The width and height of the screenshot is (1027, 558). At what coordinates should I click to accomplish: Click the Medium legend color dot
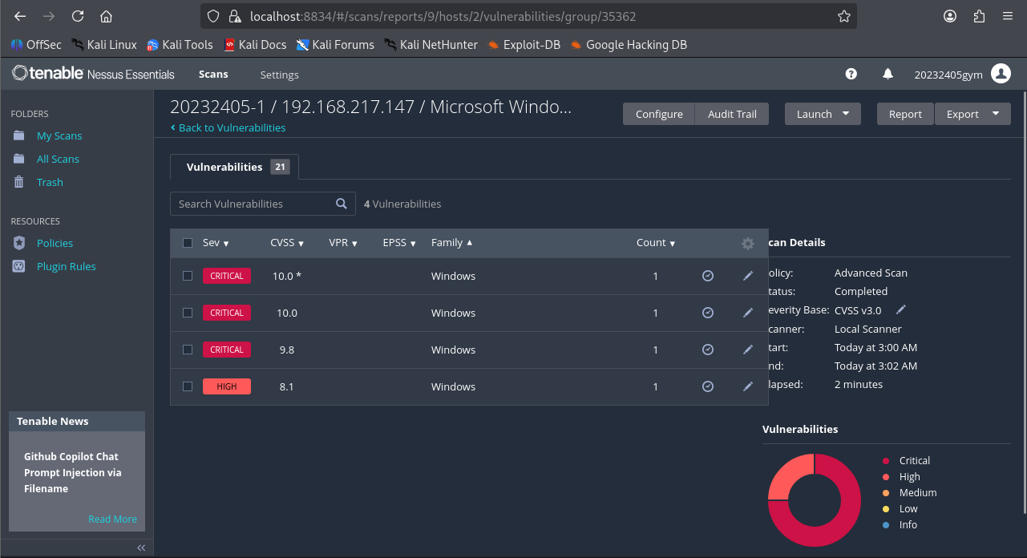886,493
